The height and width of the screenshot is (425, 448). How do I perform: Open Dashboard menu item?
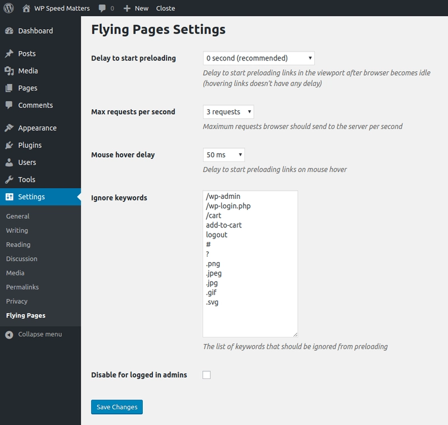40,31
